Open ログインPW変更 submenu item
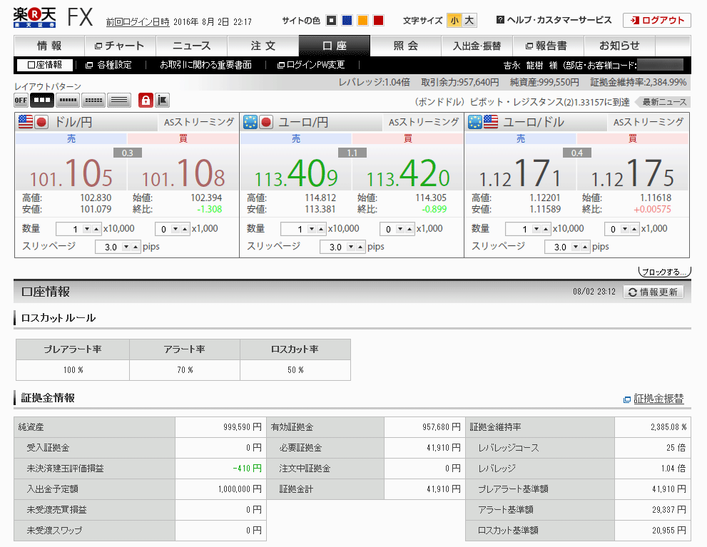 (311, 65)
